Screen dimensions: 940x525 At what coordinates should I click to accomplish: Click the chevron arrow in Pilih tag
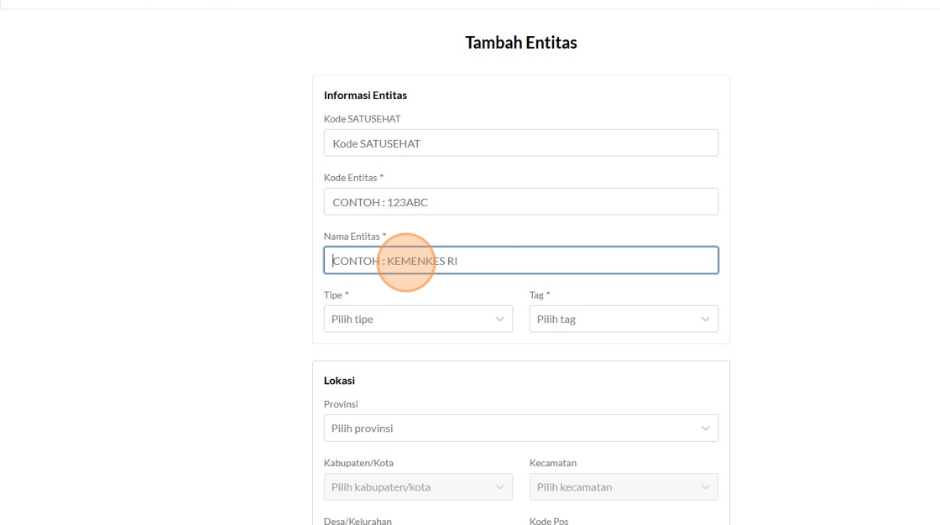point(705,320)
